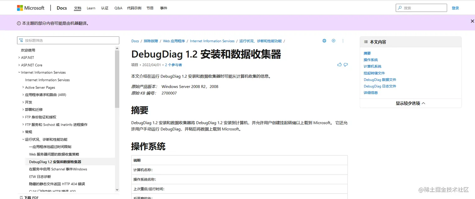Click sidebar scrollbar up arrow

click(117, 48)
